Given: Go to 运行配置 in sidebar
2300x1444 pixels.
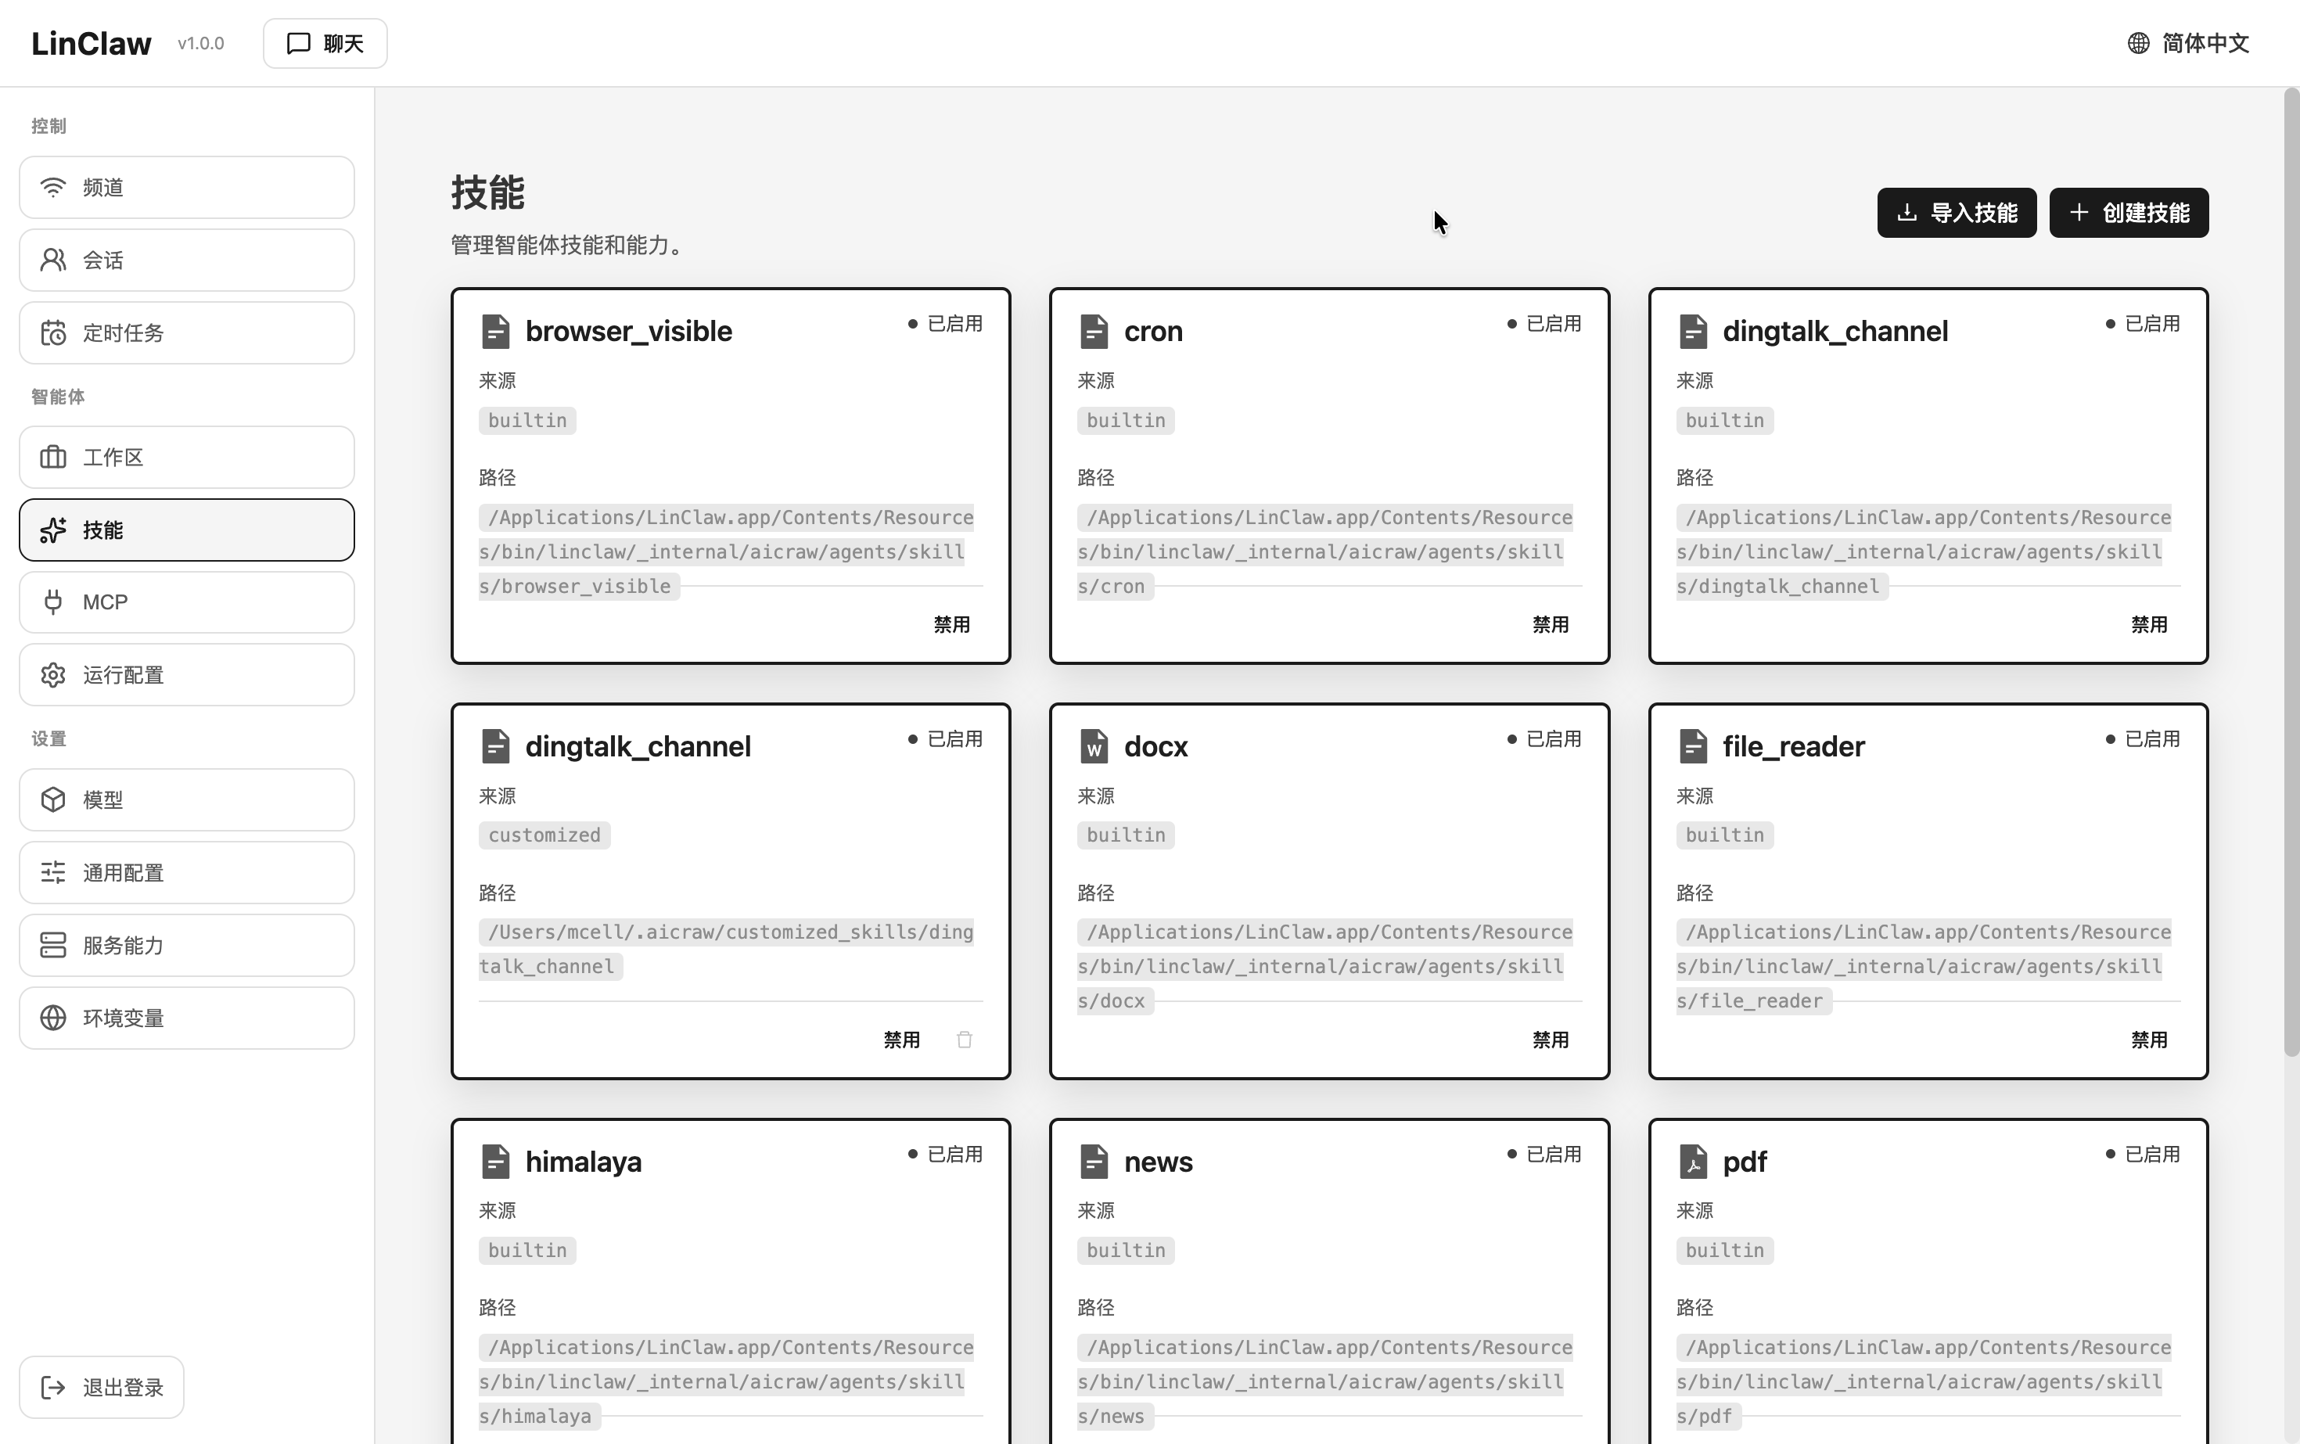Looking at the screenshot, I should pos(187,675).
